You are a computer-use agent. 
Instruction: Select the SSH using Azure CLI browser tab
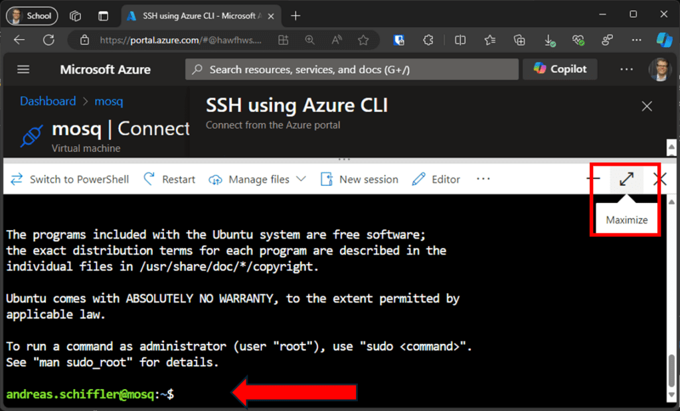coord(199,15)
